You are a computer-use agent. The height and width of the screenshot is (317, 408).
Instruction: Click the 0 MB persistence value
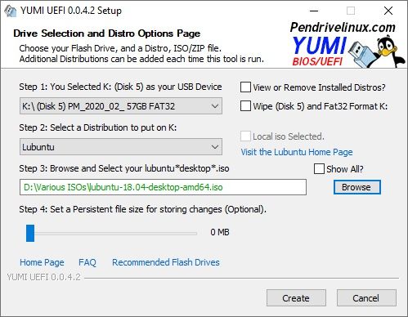coord(220,232)
